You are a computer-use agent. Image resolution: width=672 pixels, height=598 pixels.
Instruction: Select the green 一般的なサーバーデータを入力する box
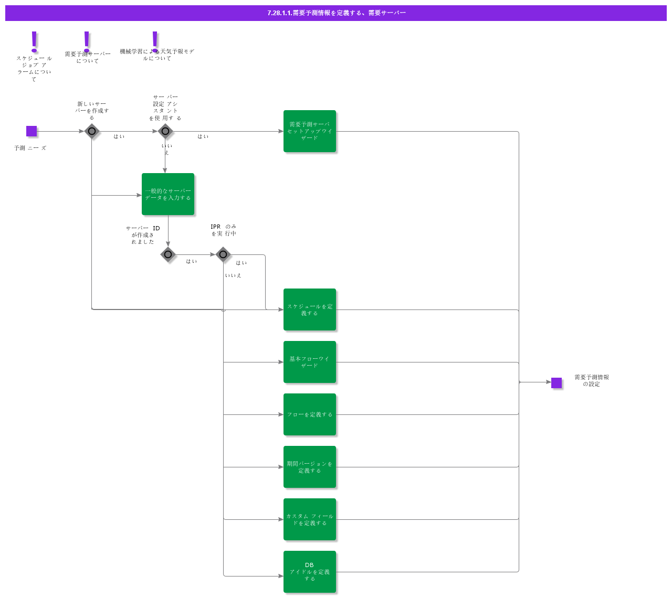click(x=167, y=194)
